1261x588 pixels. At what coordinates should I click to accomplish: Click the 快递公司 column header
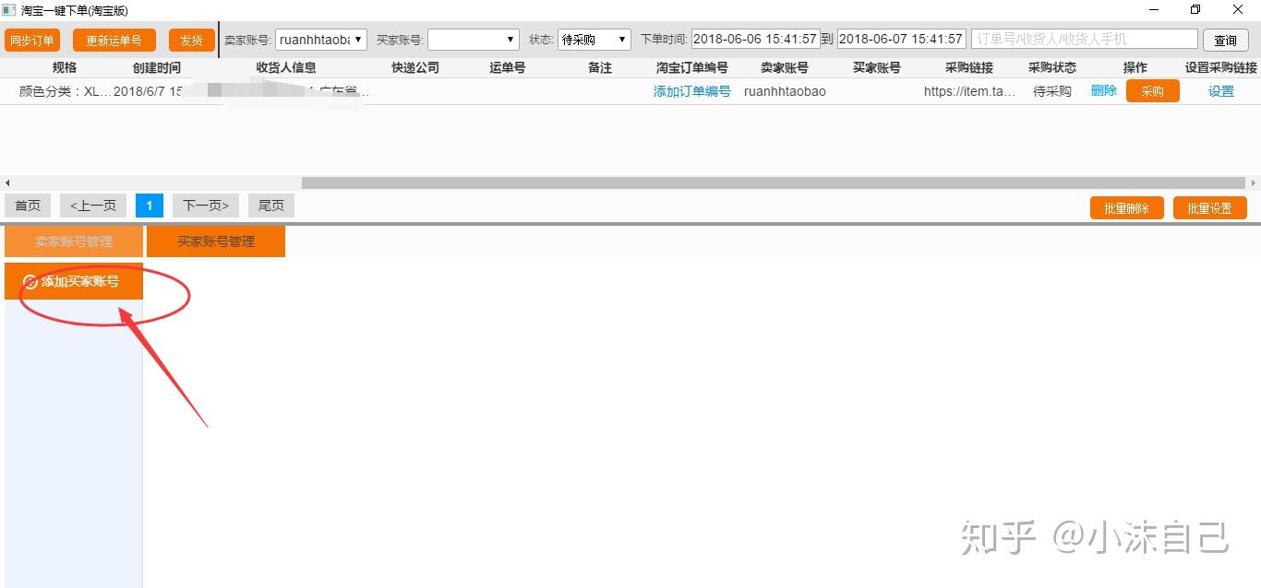(415, 67)
